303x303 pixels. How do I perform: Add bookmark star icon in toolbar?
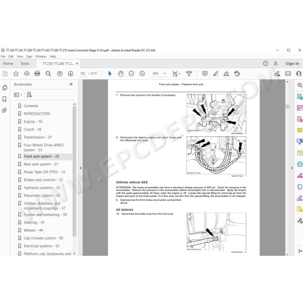16,74
